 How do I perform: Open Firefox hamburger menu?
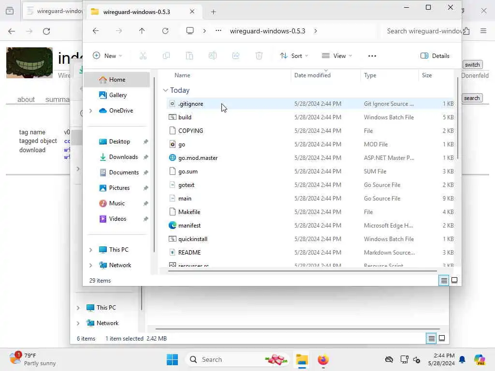(x=483, y=31)
